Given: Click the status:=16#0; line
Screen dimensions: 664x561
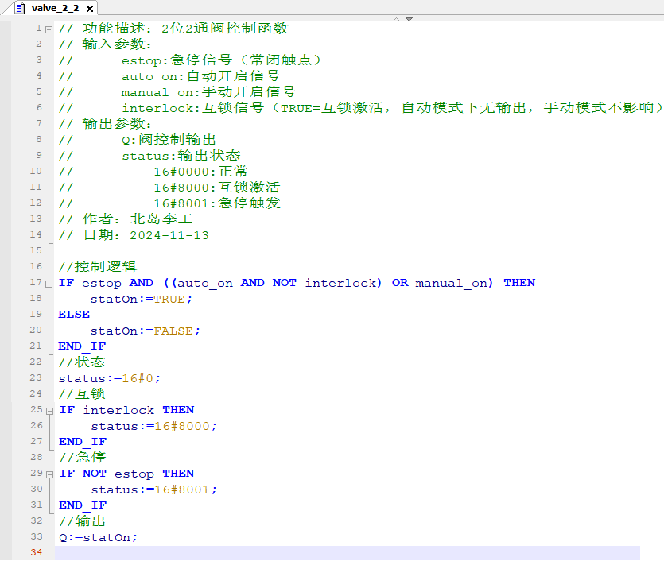Looking at the screenshot, I should (x=110, y=378).
